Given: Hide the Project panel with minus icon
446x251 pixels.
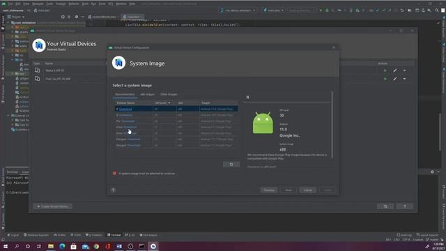Looking at the screenshot, I should (82, 17).
